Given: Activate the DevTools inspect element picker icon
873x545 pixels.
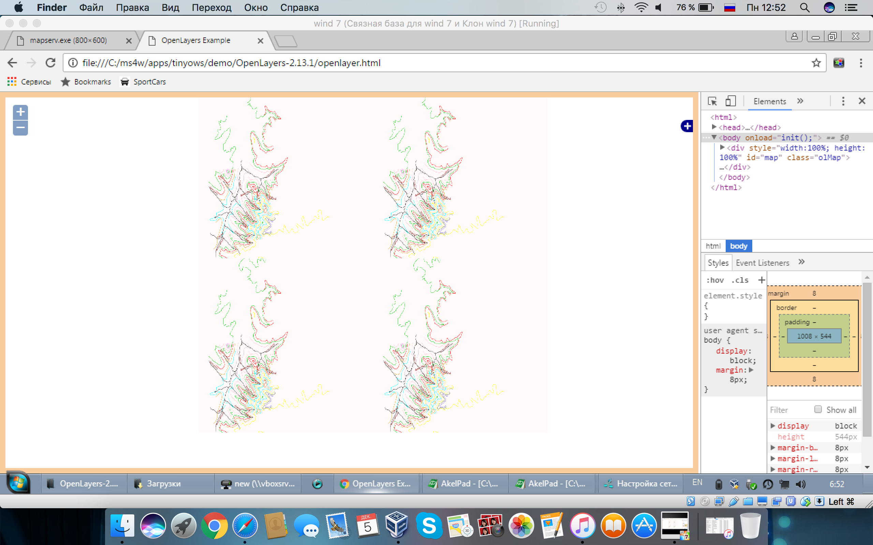Looking at the screenshot, I should point(712,101).
